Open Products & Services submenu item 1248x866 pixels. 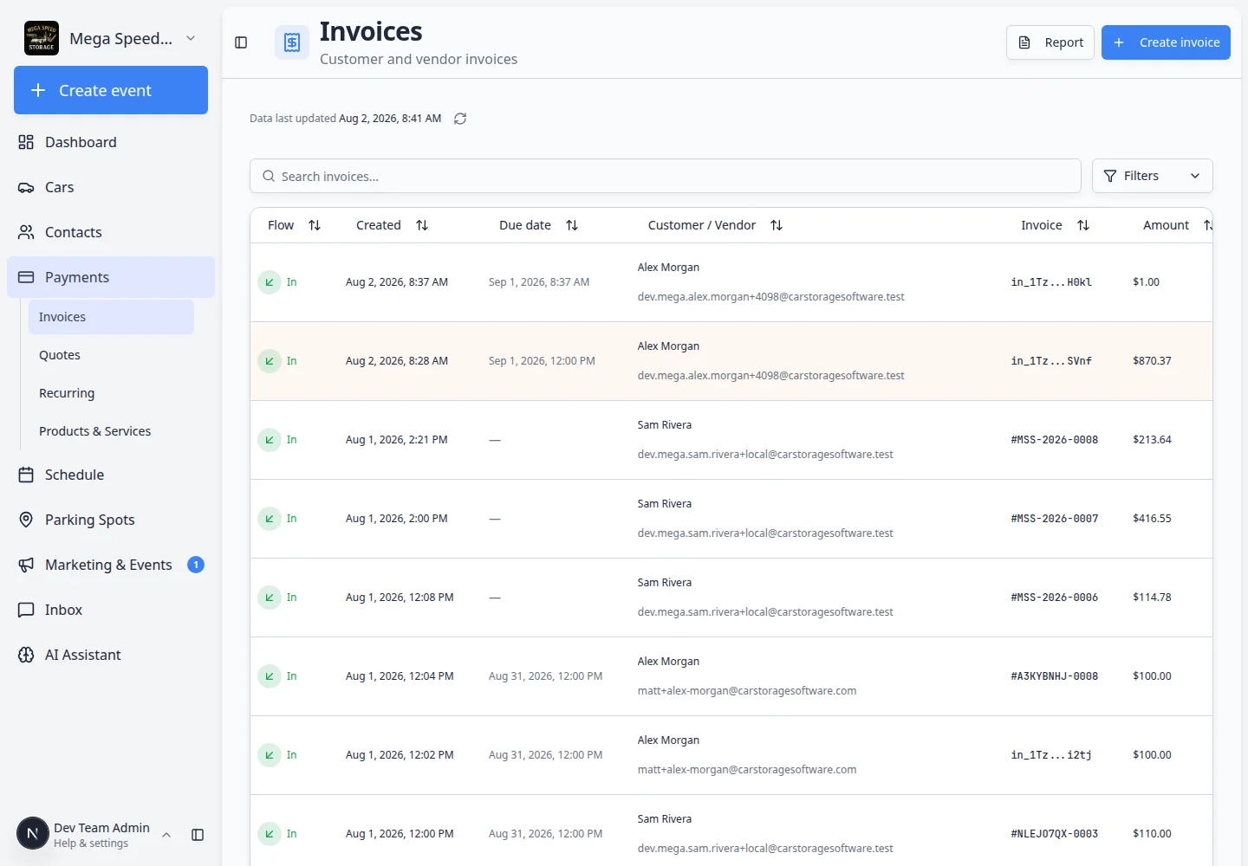[x=111, y=431]
